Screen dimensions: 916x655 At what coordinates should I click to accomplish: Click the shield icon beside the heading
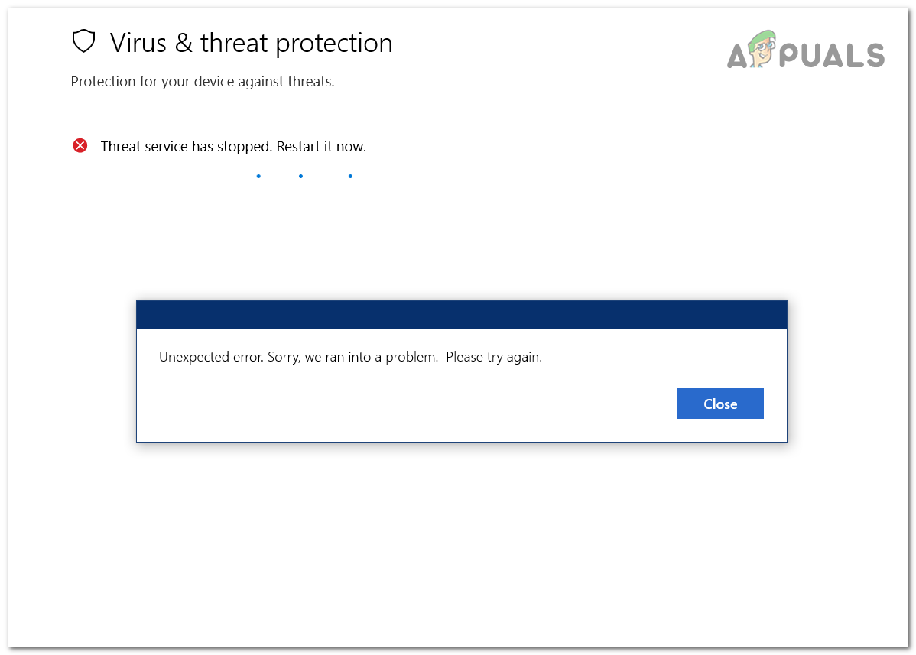click(x=83, y=42)
